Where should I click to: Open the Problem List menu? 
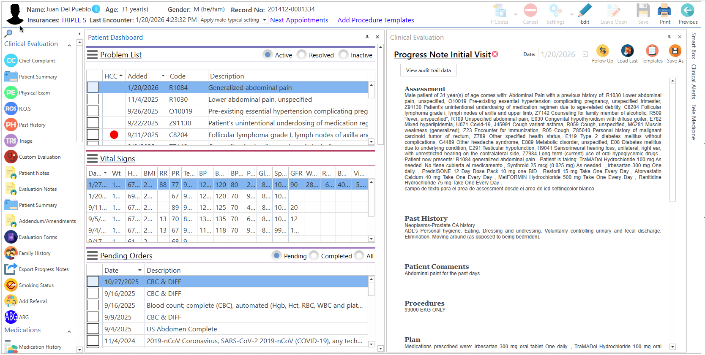(92, 55)
